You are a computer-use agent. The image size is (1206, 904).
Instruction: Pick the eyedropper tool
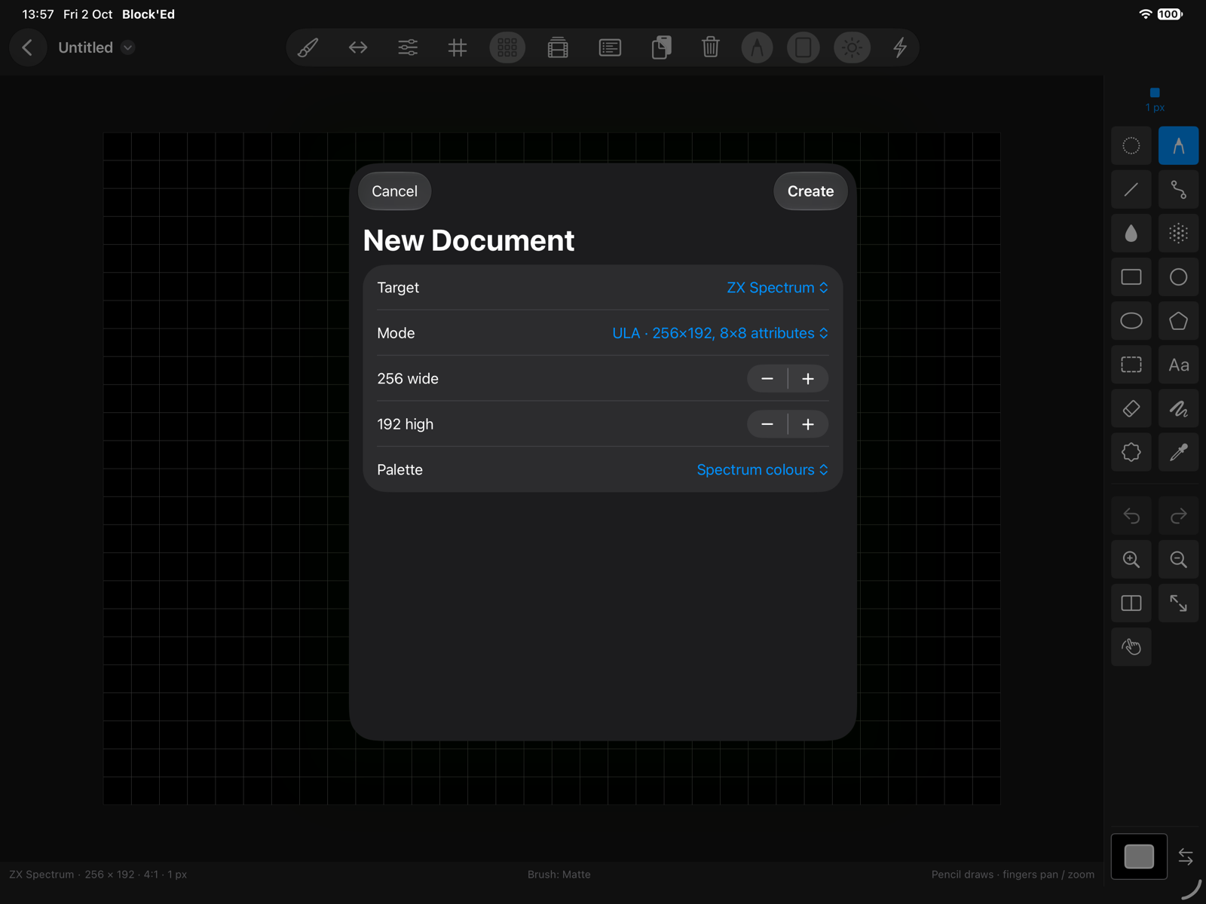(x=1179, y=452)
